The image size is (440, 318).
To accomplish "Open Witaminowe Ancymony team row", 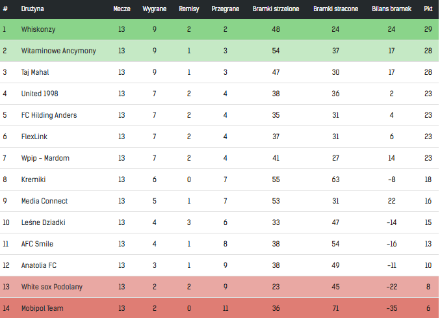I will coord(58,51).
